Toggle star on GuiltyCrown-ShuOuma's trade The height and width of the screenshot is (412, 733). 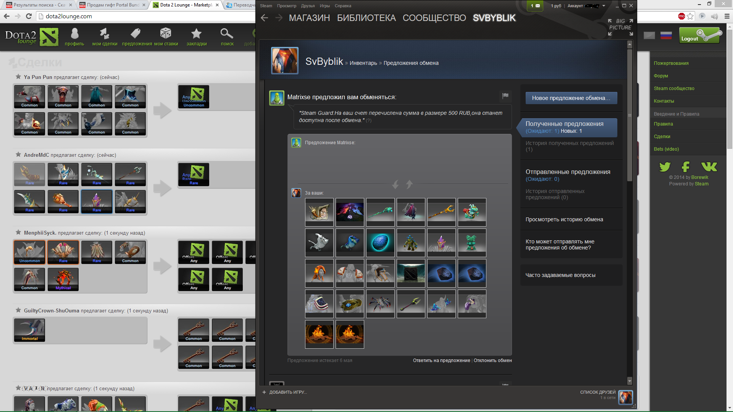coord(18,310)
